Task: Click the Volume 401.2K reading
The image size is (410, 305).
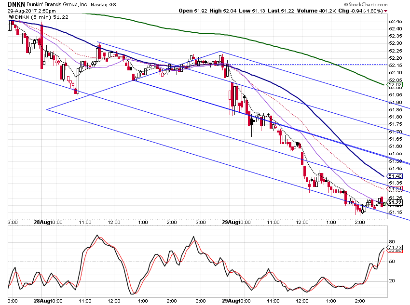Action: [x=316, y=11]
